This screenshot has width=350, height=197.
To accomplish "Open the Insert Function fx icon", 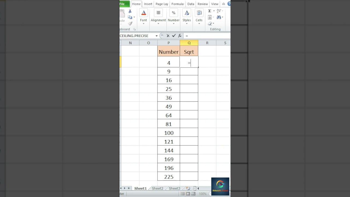I will 180,36.
